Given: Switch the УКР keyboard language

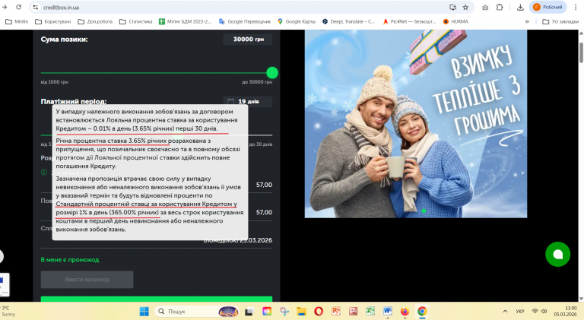Looking at the screenshot, I should coord(520,311).
